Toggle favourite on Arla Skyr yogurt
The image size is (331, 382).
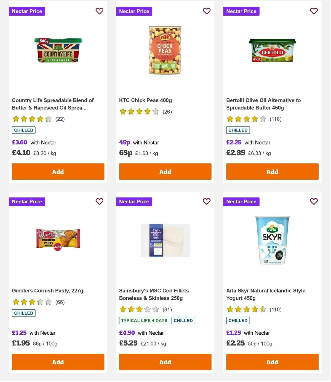313,201
